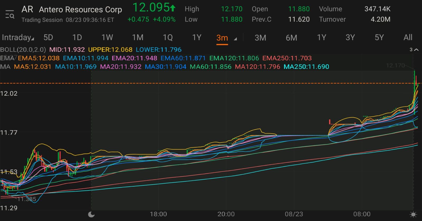Click the EMA60:11.871 legend entry
This screenshot has height=221, width=422.
[183, 58]
